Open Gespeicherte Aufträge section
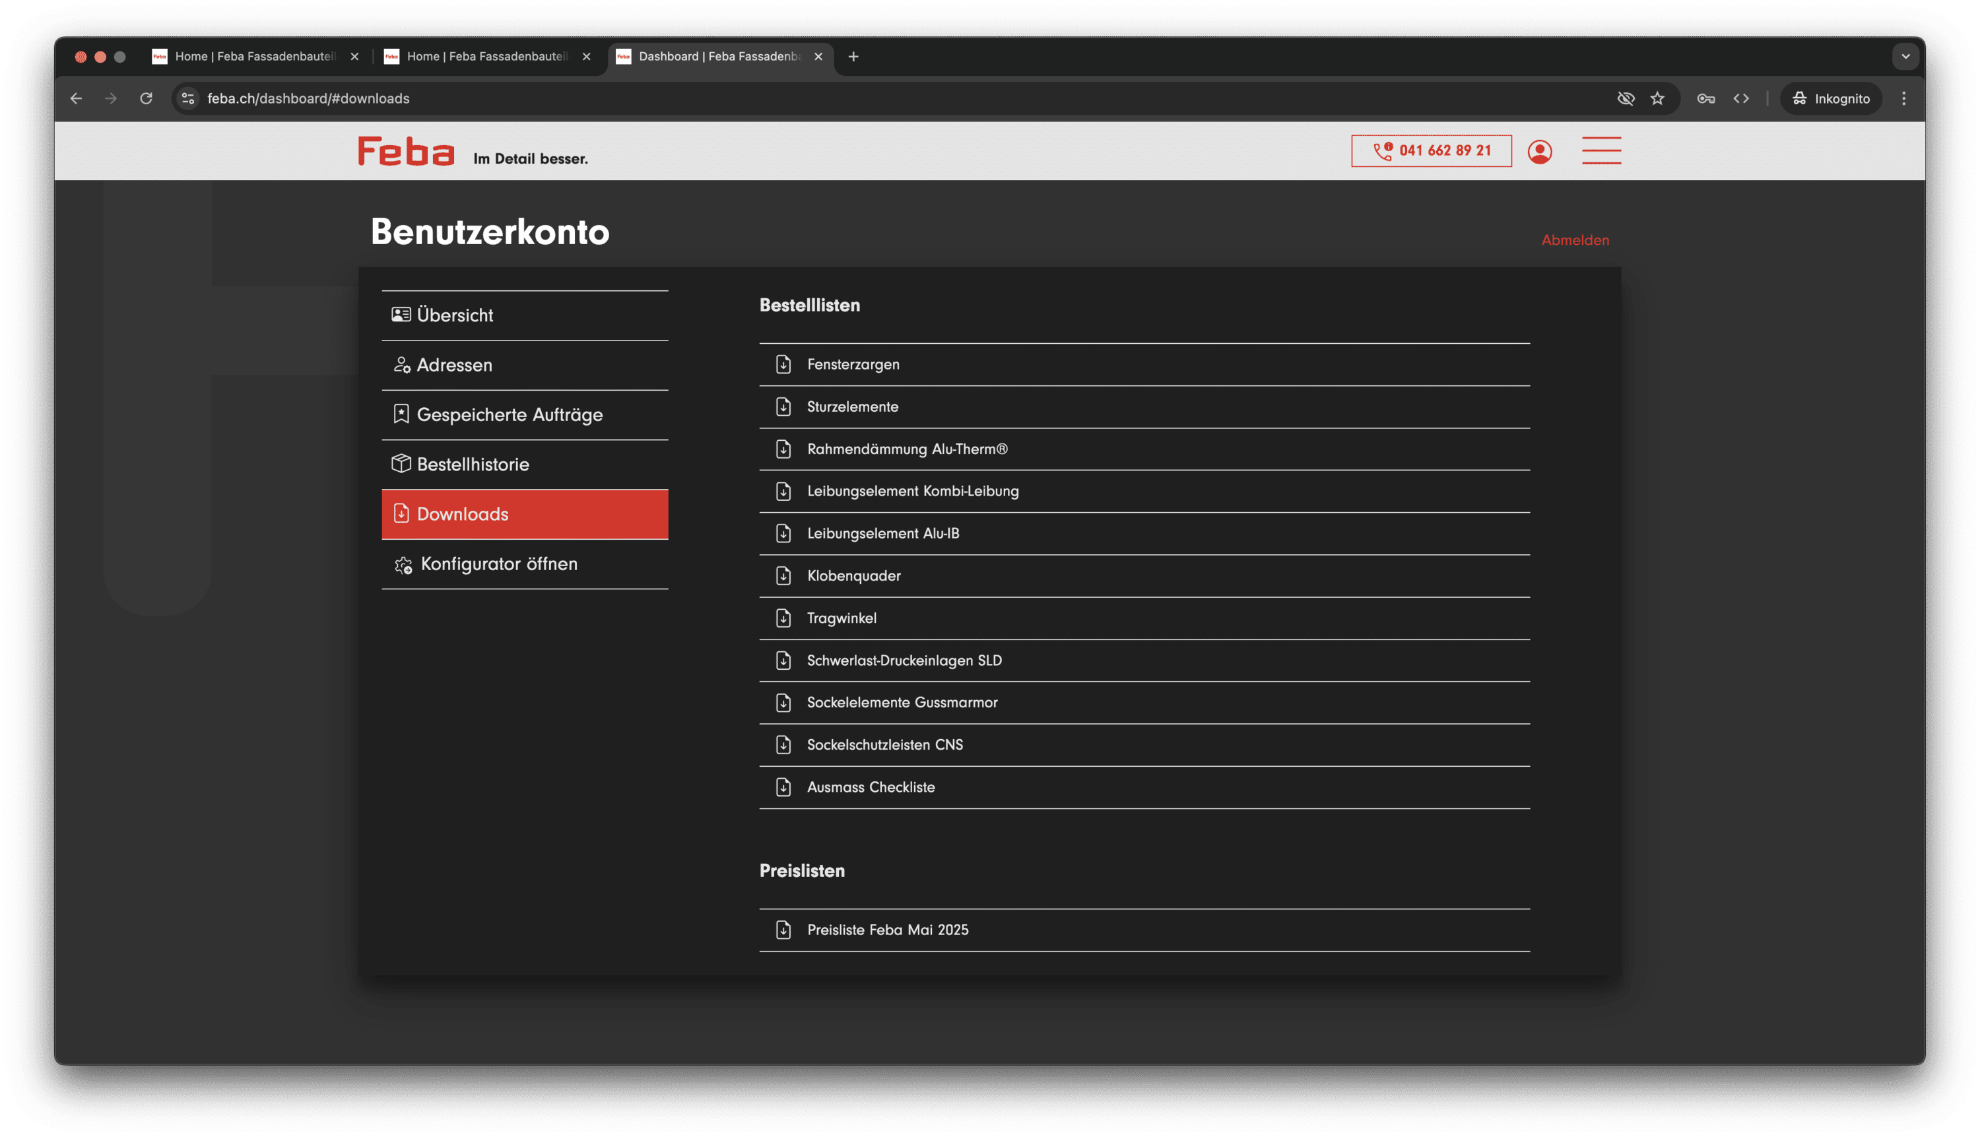 [525, 414]
